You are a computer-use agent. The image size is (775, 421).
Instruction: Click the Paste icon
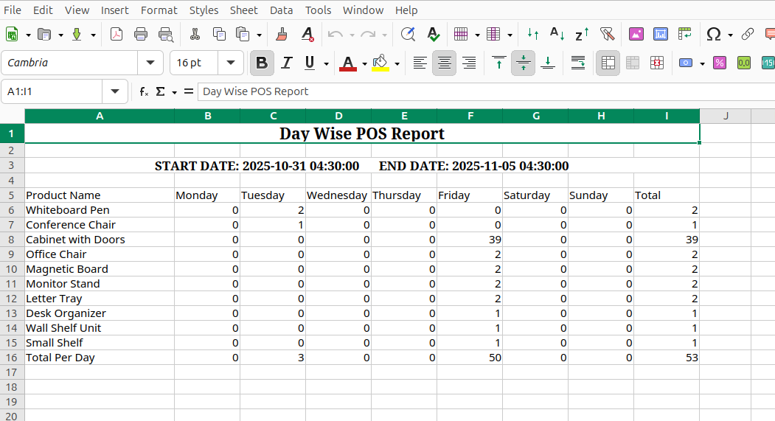242,35
